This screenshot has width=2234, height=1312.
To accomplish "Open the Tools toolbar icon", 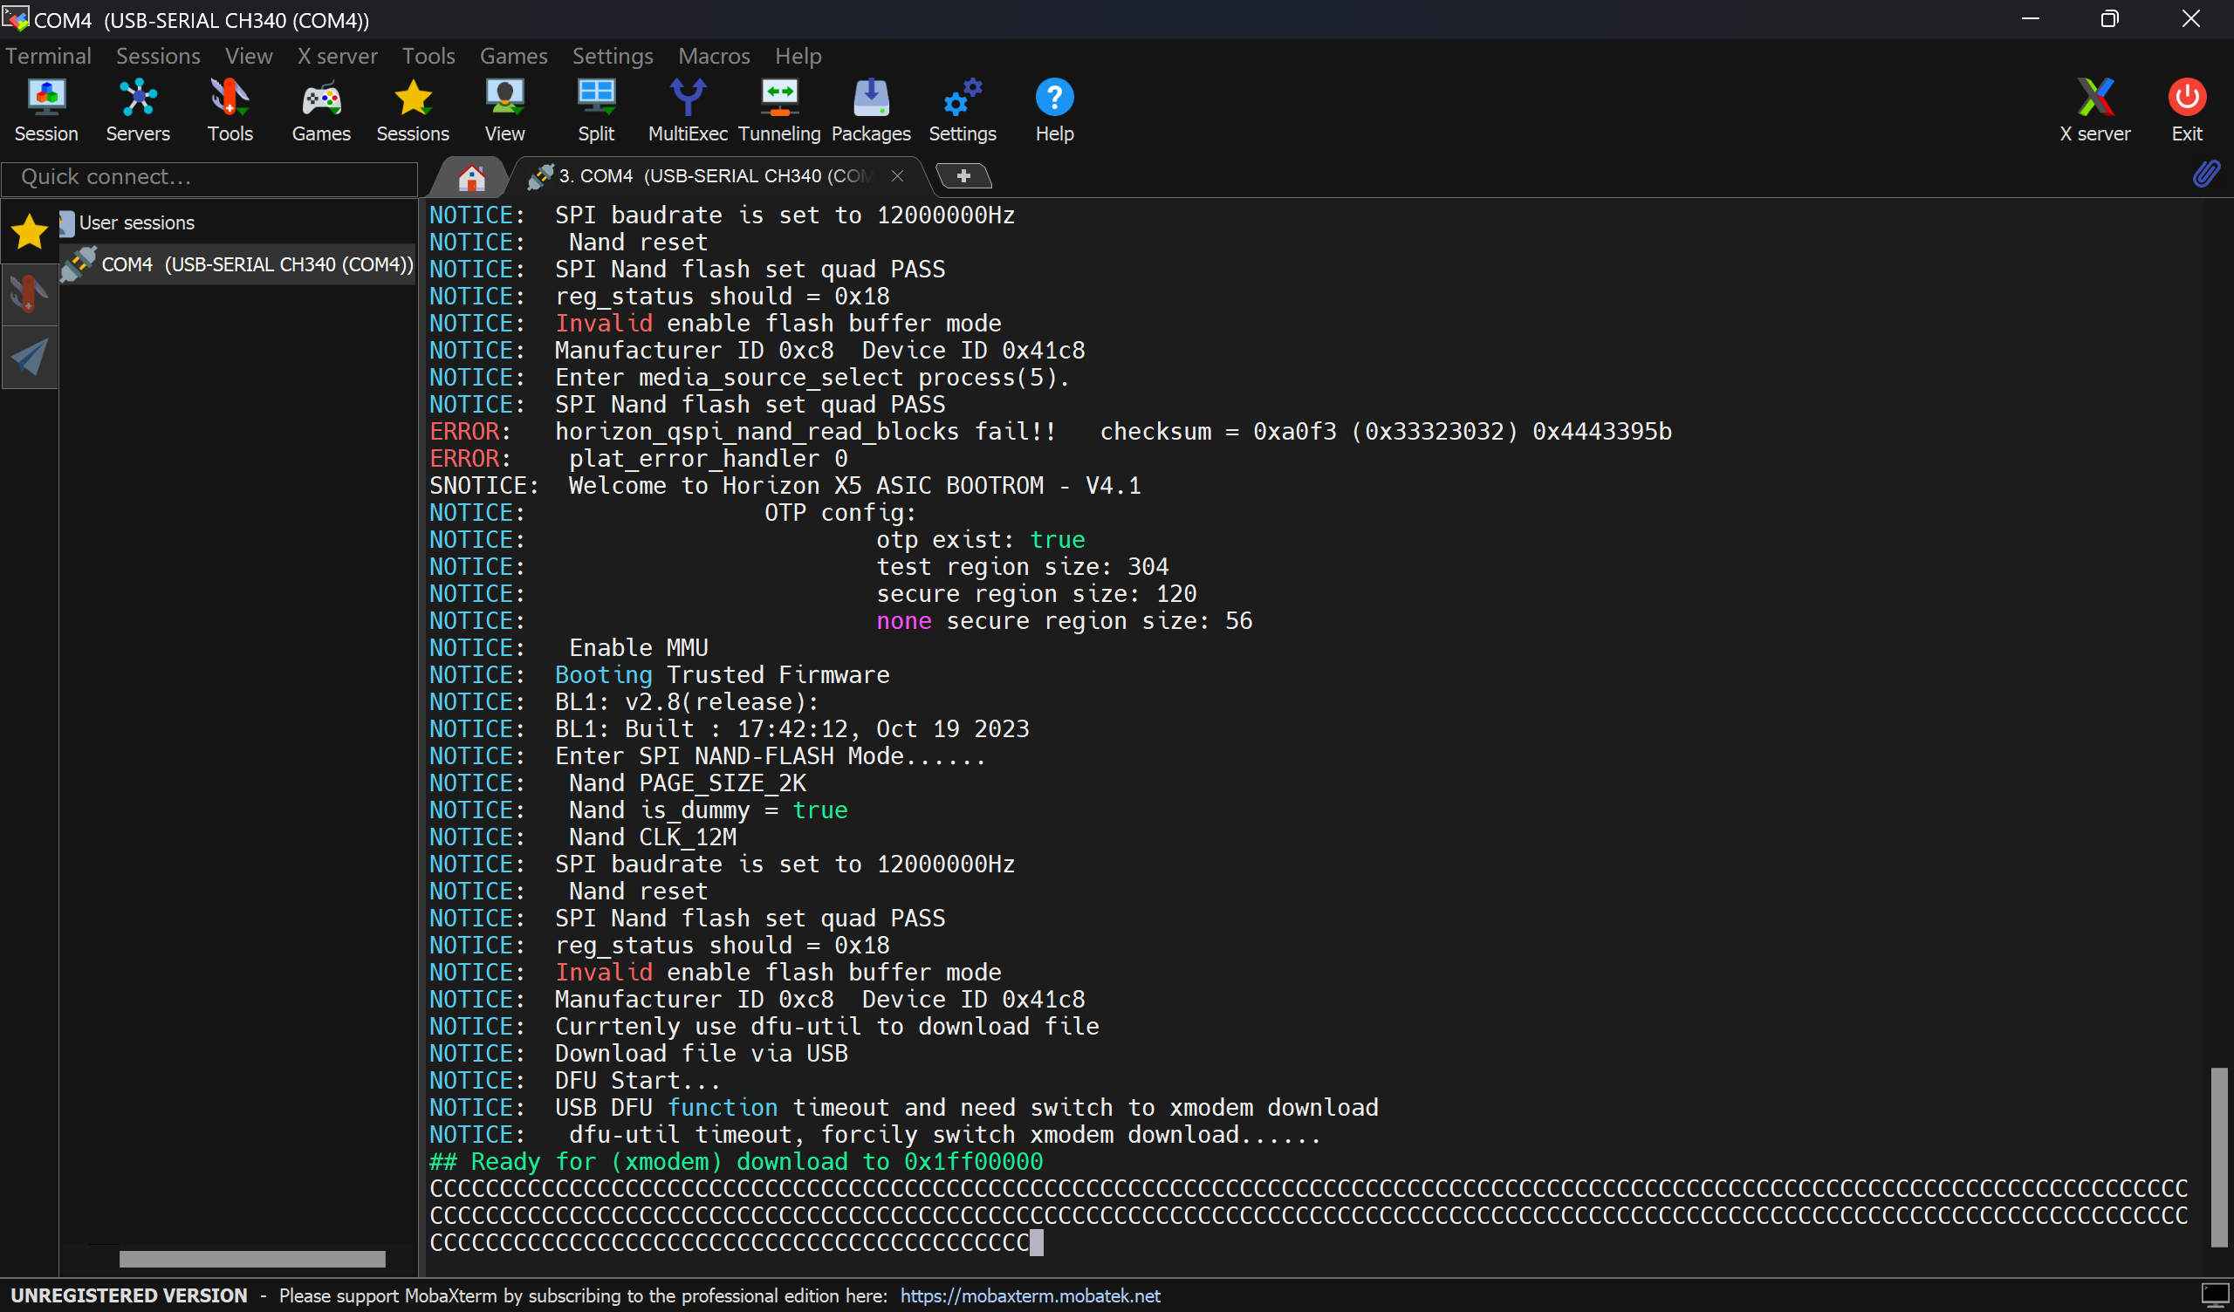I will click(x=230, y=110).
